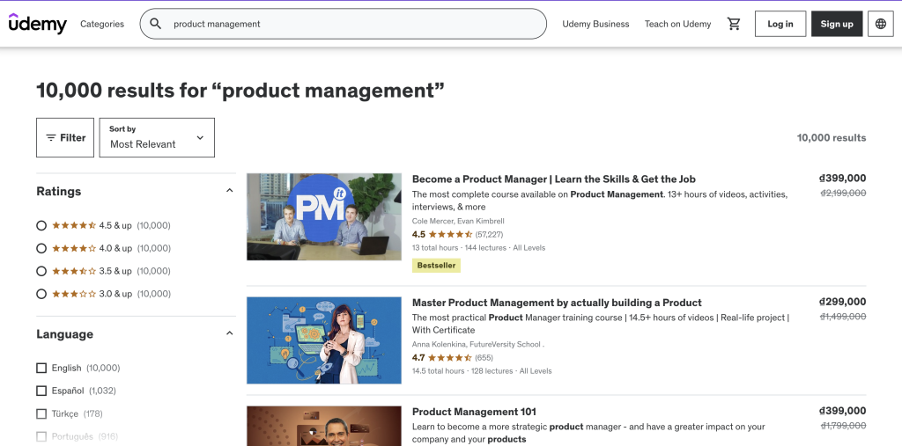Open the PM course thumbnail image
902x446 pixels.
click(x=324, y=216)
